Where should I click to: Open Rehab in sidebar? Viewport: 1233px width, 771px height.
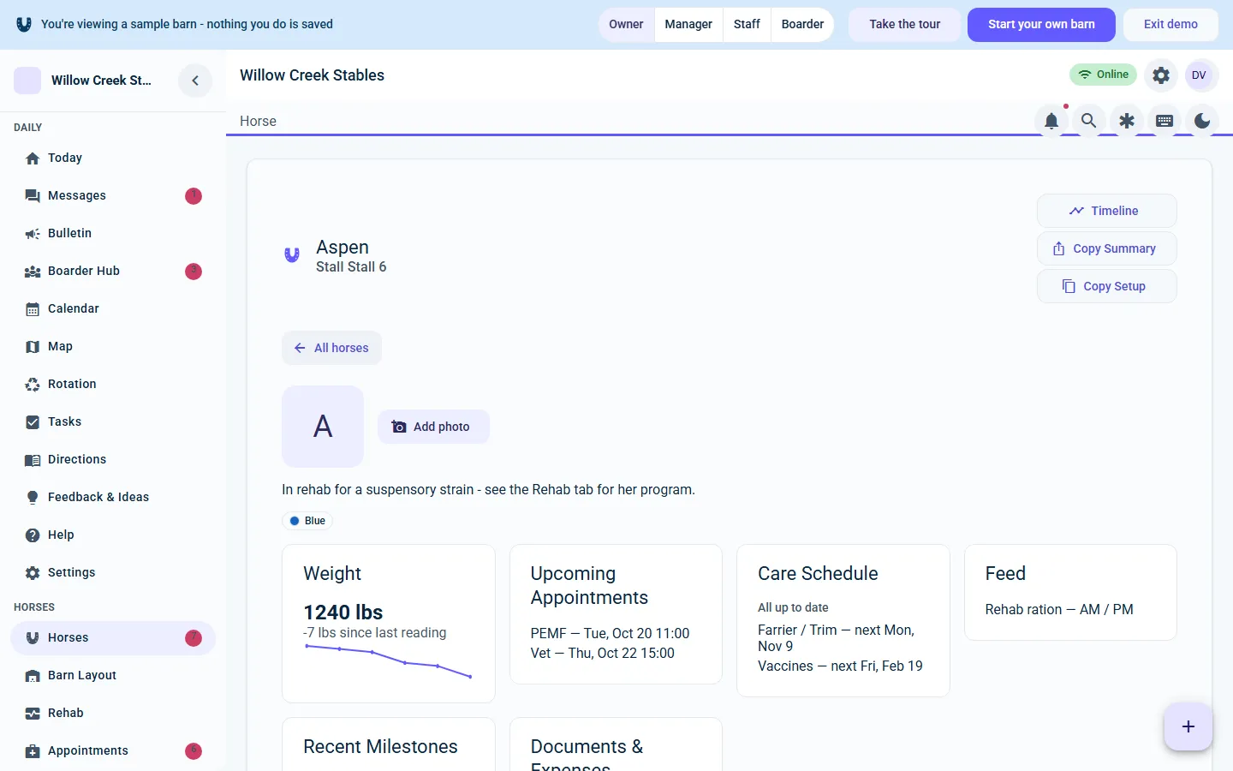click(x=113, y=713)
